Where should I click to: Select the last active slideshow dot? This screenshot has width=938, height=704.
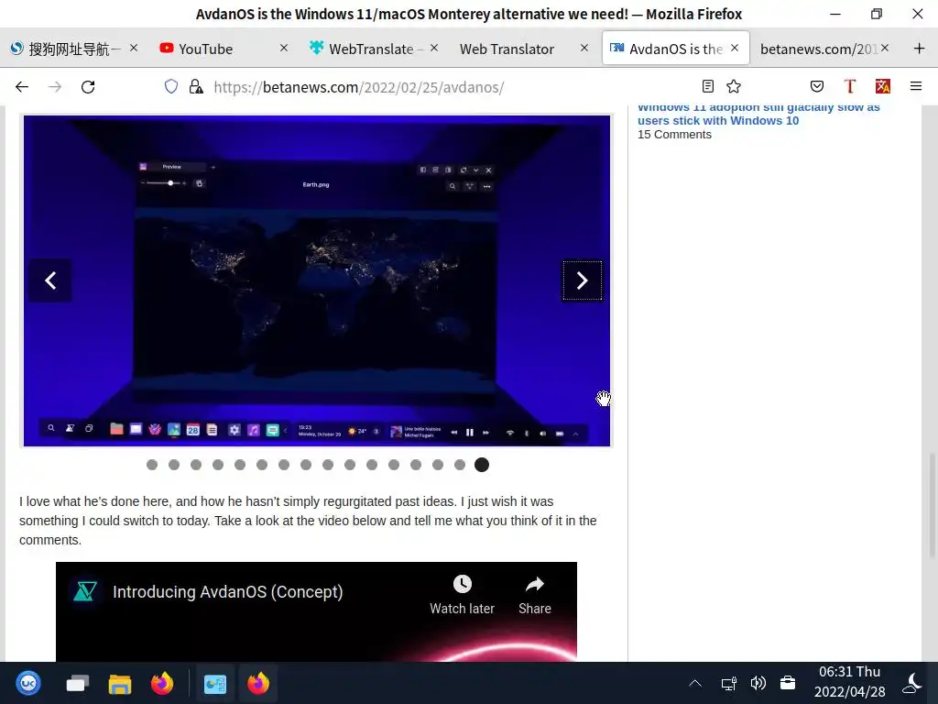482,465
